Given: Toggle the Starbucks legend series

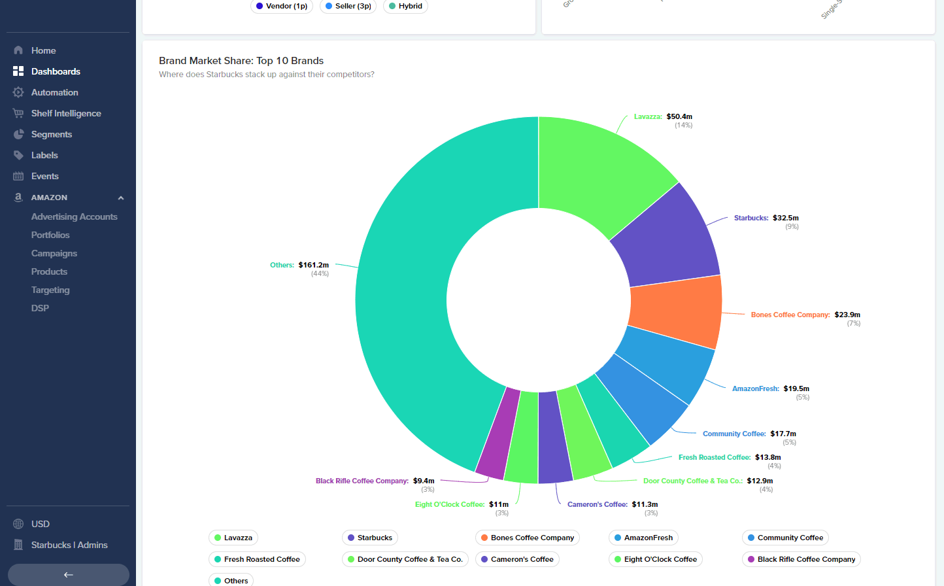Looking at the screenshot, I should click(x=370, y=538).
